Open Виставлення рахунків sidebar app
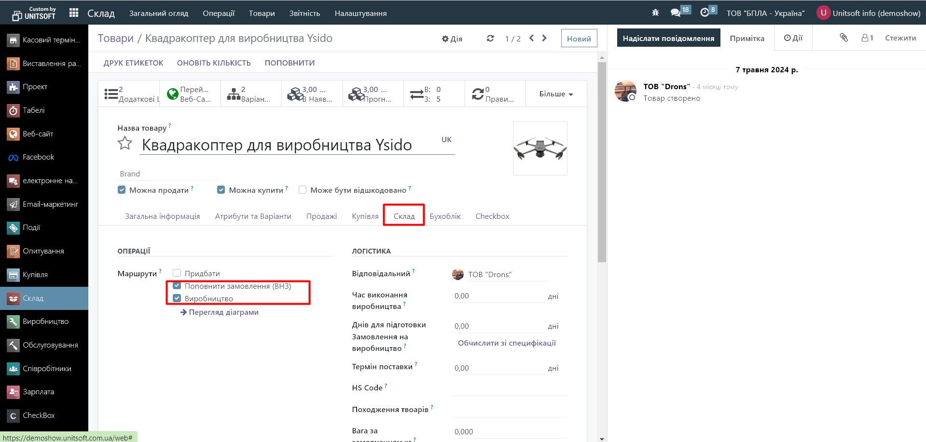The height and width of the screenshot is (442, 926). coord(44,63)
